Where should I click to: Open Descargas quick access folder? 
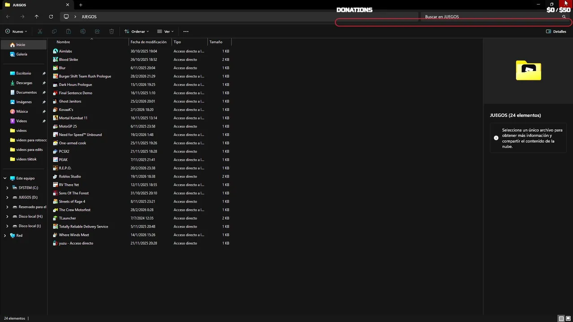[x=23, y=83]
